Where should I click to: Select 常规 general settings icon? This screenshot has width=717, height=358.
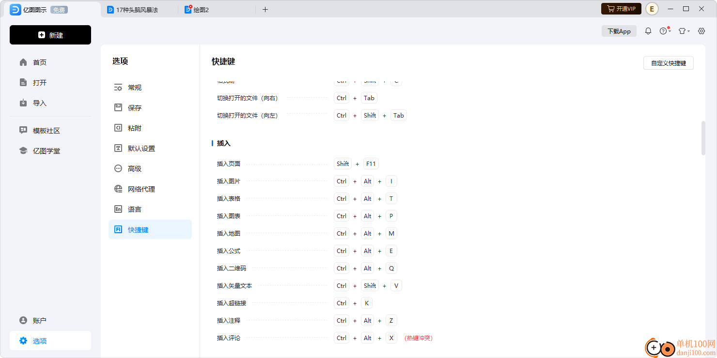click(x=118, y=88)
